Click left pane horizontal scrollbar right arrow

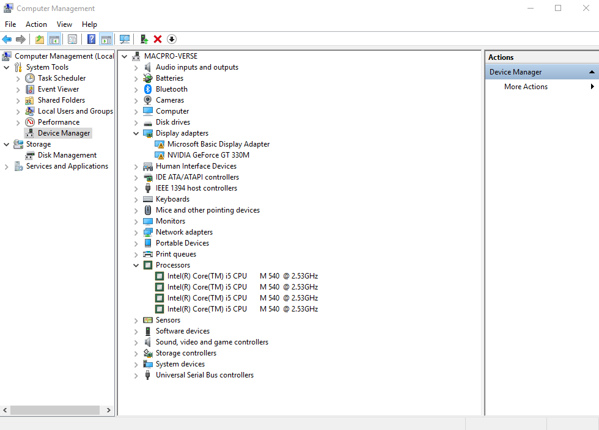tap(109, 410)
